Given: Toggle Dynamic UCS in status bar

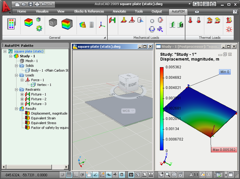Looking at the screenshot, I should pos(102,175).
